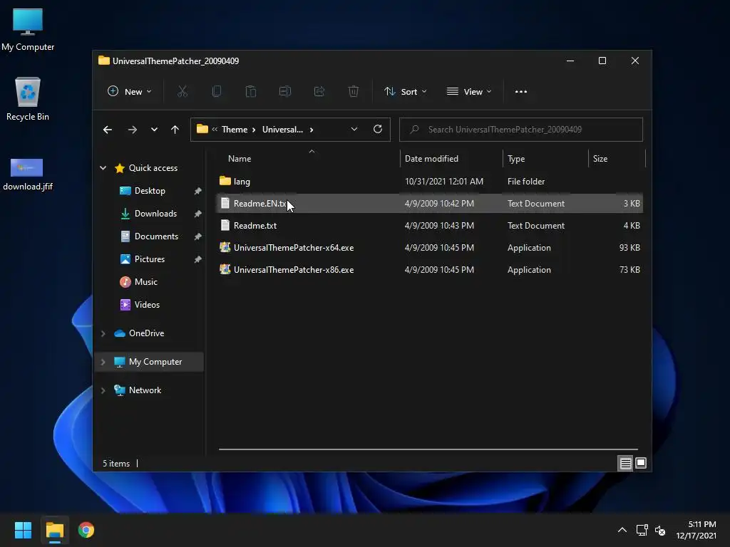Click the muted volume tray icon
Image resolution: width=730 pixels, height=547 pixels.
(x=660, y=530)
